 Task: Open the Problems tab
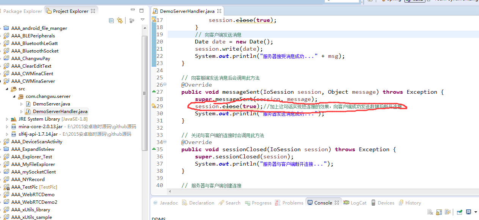tap(289, 203)
